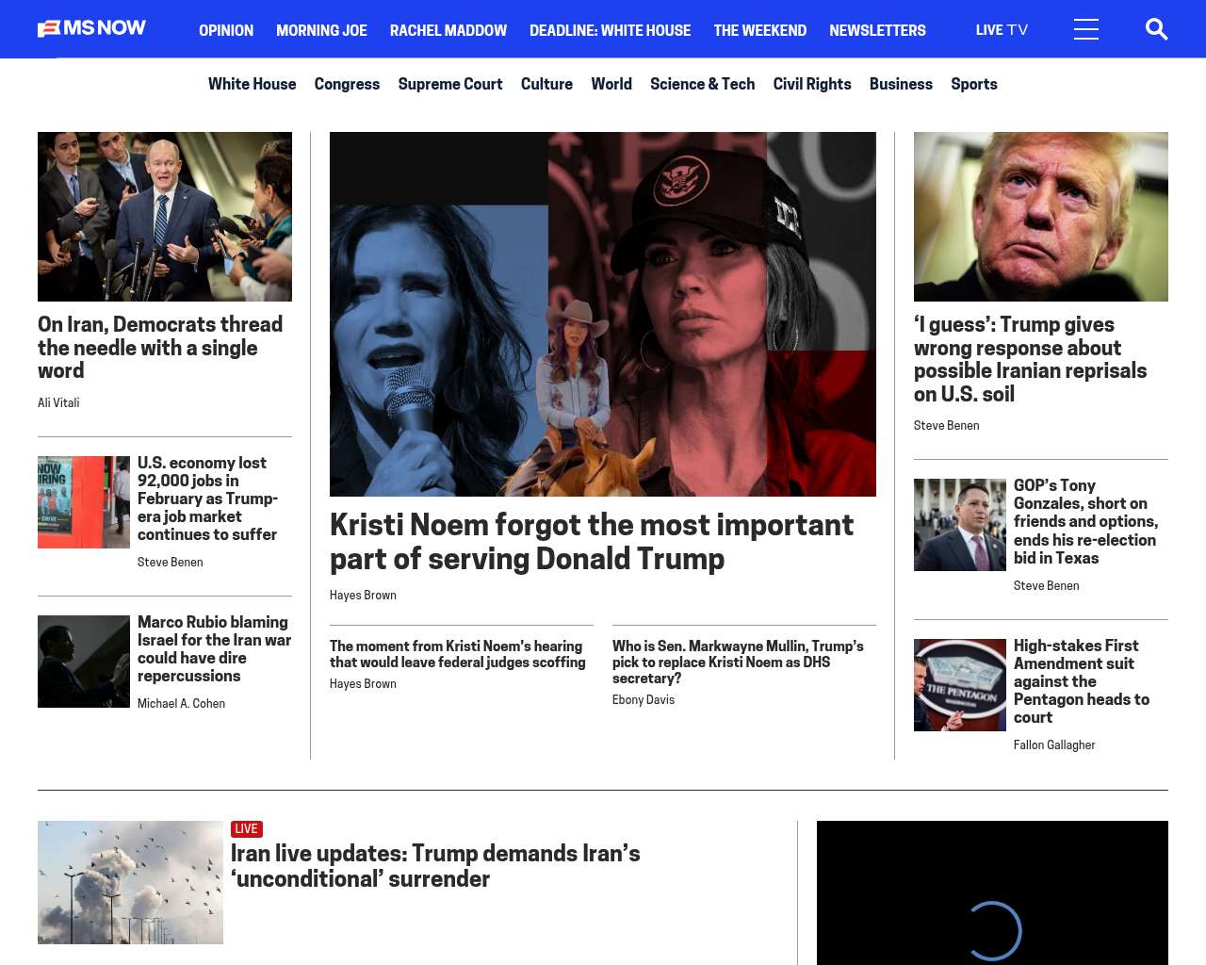Open the Markwayne Mullin DHS article
This screenshot has height=965, width=1206.
[738, 662]
